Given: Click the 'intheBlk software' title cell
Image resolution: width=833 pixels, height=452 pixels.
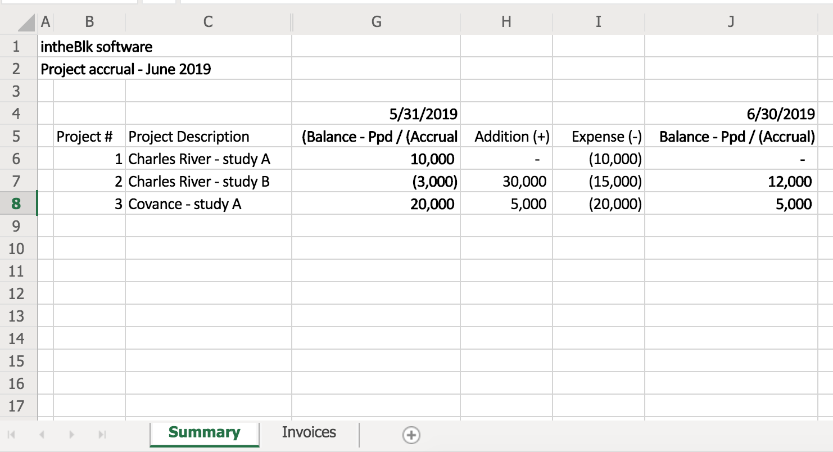Looking at the screenshot, I should click(x=96, y=46).
